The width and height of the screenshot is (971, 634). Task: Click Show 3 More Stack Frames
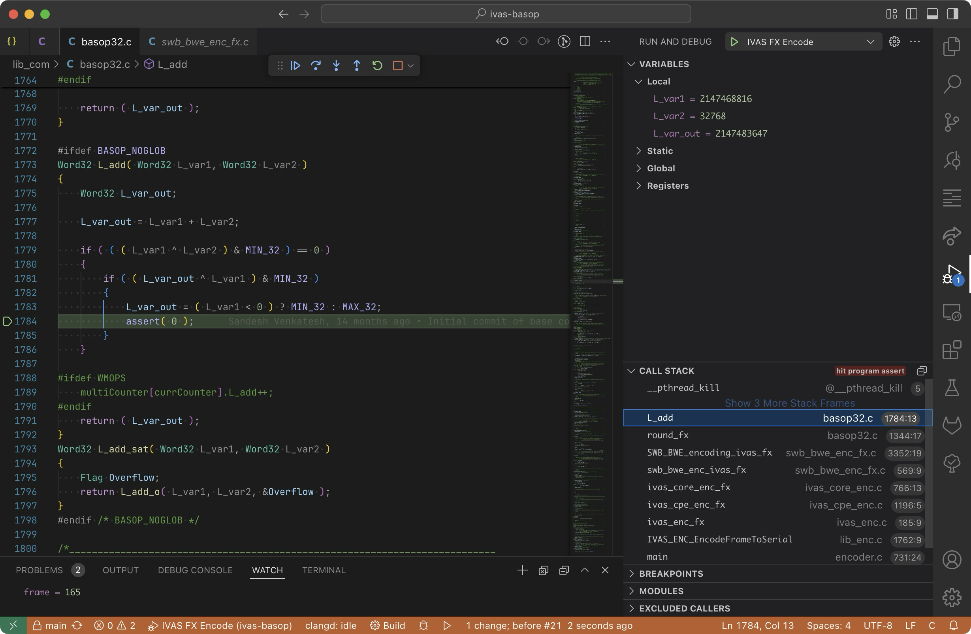pos(789,403)
